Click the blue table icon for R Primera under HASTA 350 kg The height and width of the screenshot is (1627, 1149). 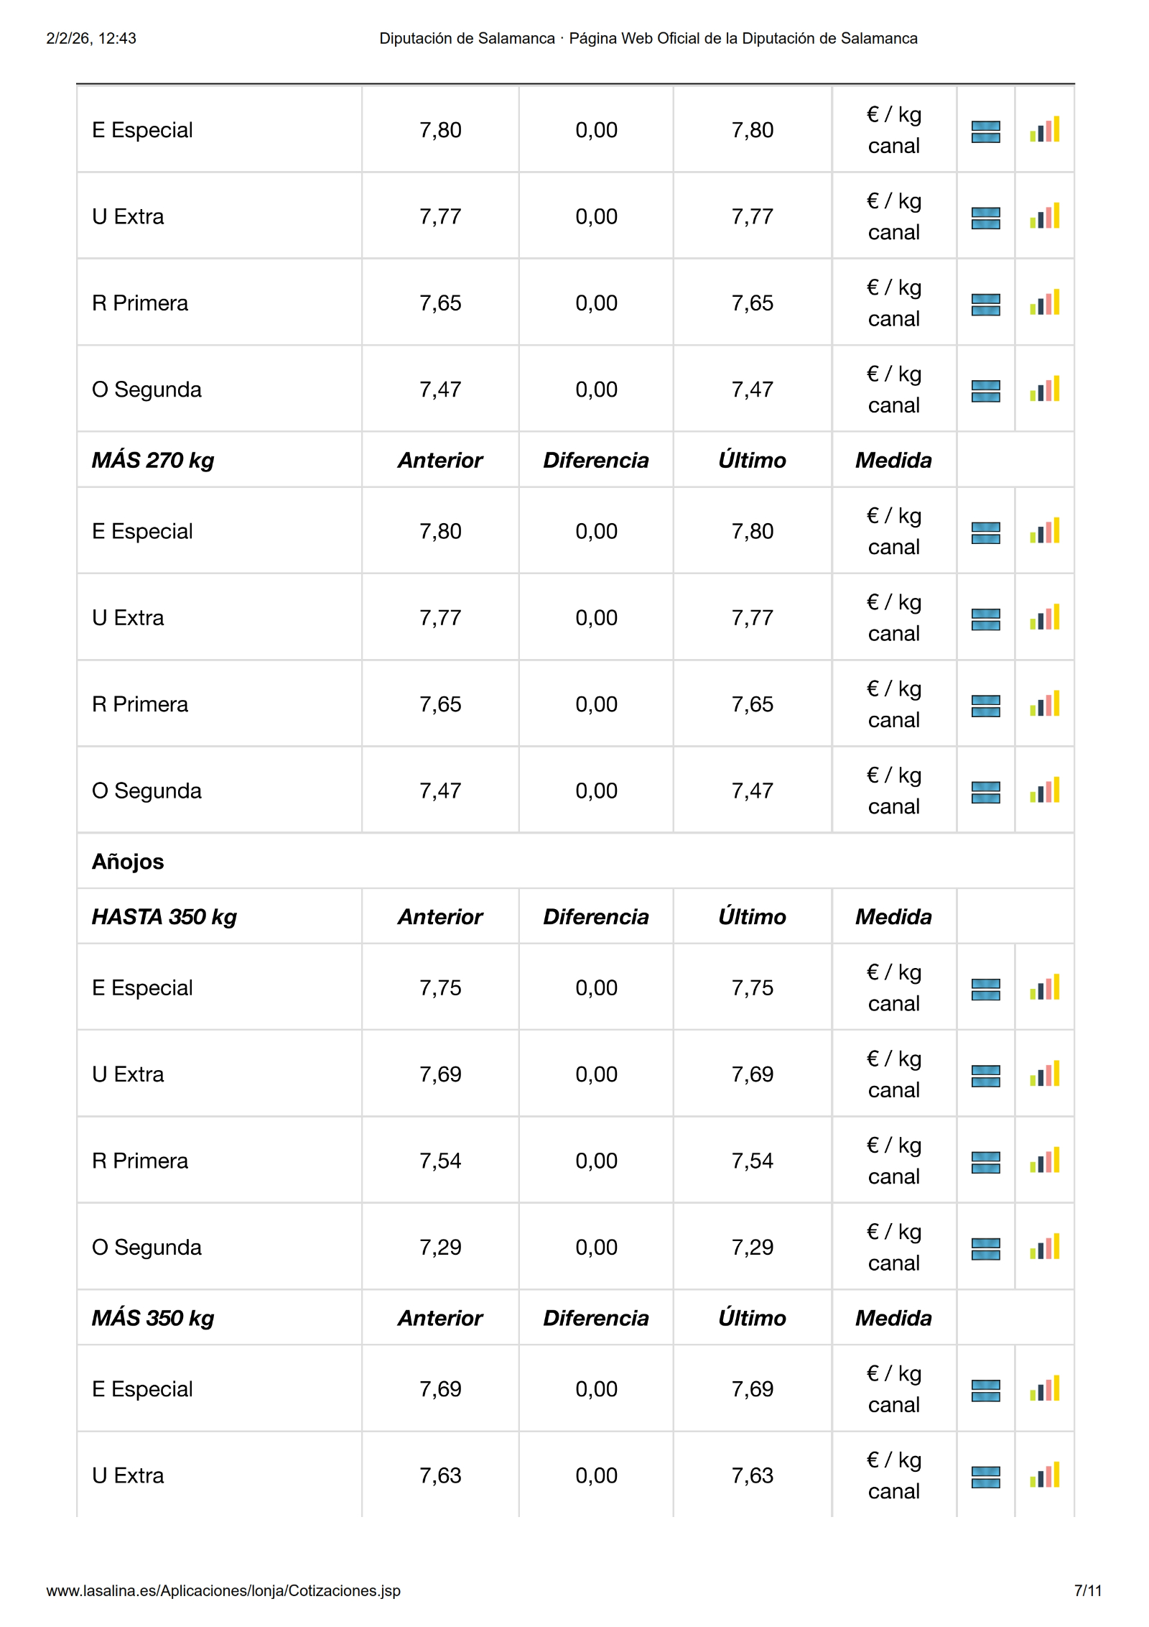coord(985,1162)
